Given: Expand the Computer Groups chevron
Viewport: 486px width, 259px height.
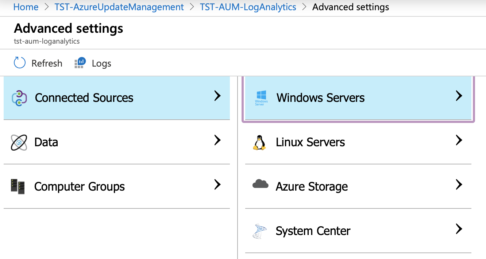Looking at the screenshot, I should pyautogui.click(x=217, y=184).
